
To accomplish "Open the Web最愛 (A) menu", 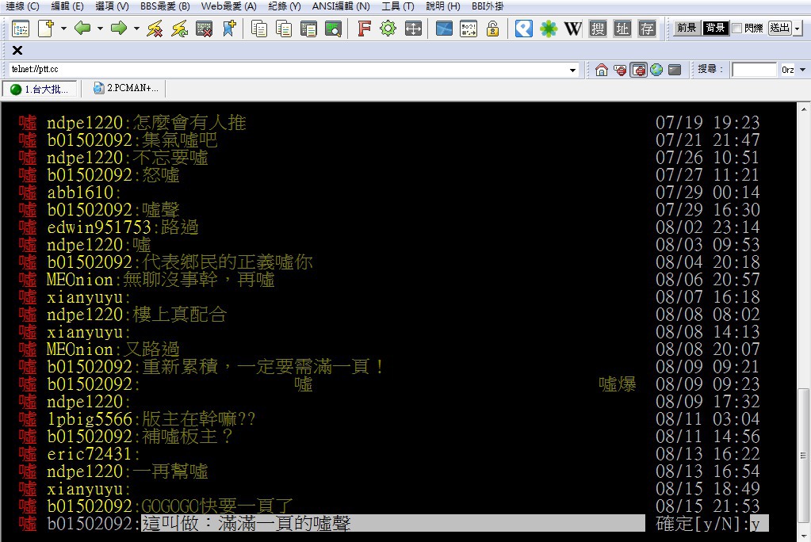I will coord(228,6).
